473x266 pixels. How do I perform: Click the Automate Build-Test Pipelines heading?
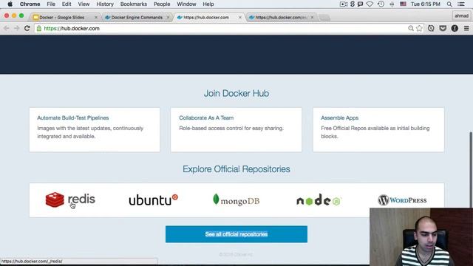tap(72, 118)
